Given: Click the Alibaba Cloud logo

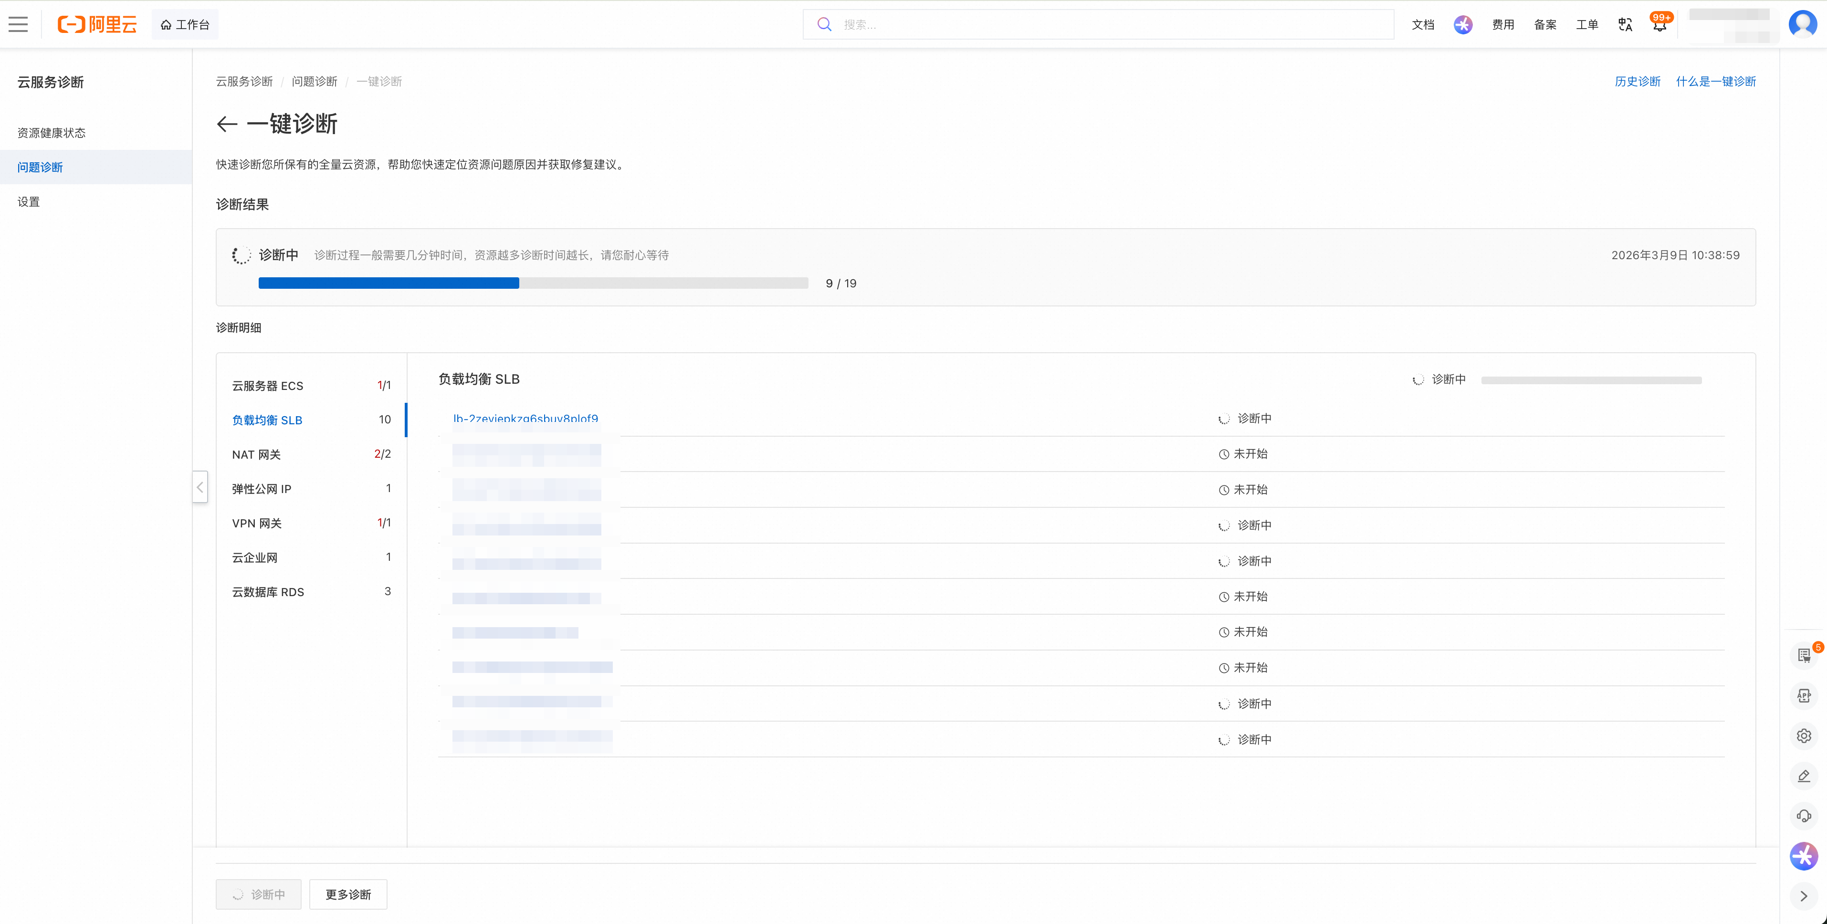Looking at the screenshot, I should click(97, 24).
